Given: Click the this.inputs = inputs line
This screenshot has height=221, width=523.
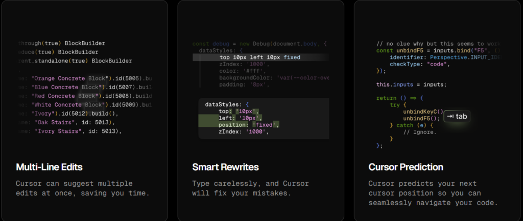Looking at the screenshot, I should pyautogui.click(x=411, y=85).
